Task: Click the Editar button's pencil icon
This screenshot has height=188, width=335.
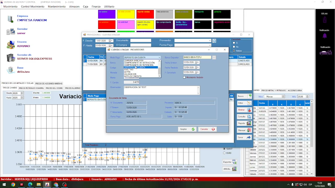Action: coord(249,103)
